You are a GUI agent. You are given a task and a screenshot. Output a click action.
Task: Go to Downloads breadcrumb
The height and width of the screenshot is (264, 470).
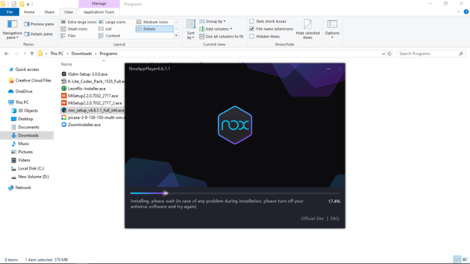tap(82, 53)
